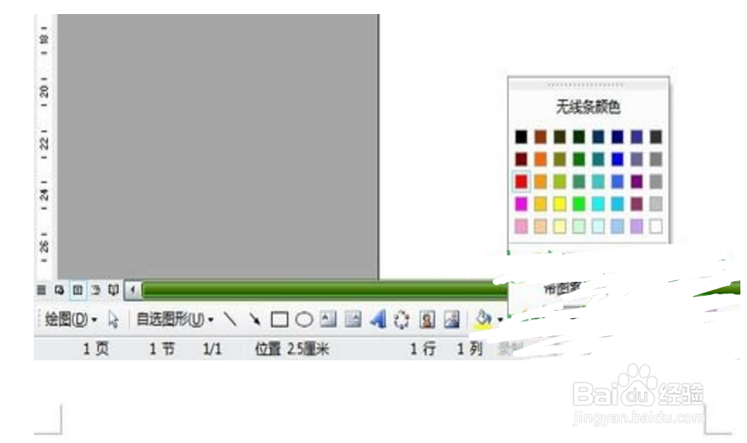Activate the Select Objects pointer tool

point(113,319)
